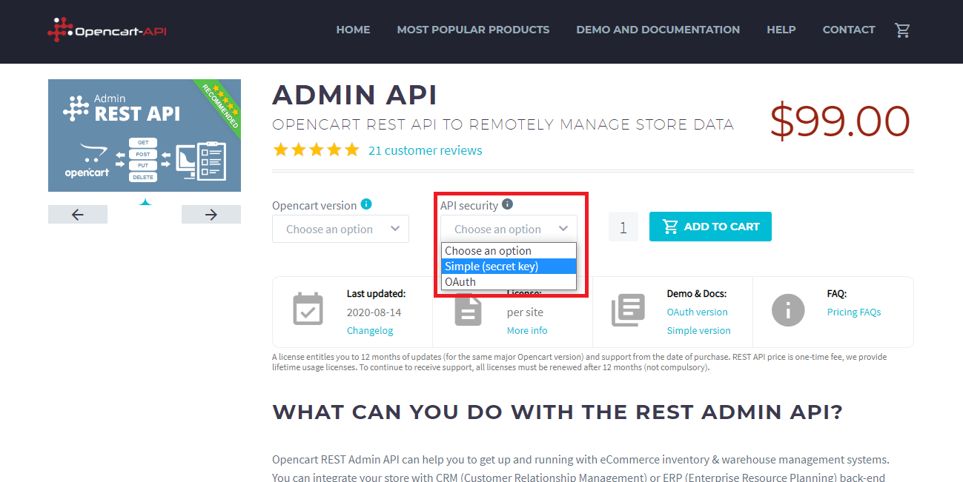Screen dimensions: 963x482
Task: Open the API security dropdown
Action: click(509, 229)
